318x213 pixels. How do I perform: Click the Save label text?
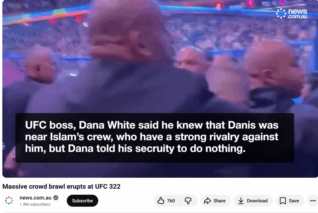(294, 201)
